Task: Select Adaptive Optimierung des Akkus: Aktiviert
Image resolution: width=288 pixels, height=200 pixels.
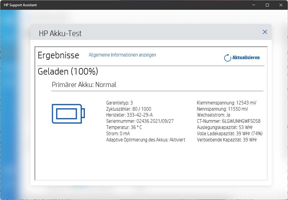Action: (146, 140)
